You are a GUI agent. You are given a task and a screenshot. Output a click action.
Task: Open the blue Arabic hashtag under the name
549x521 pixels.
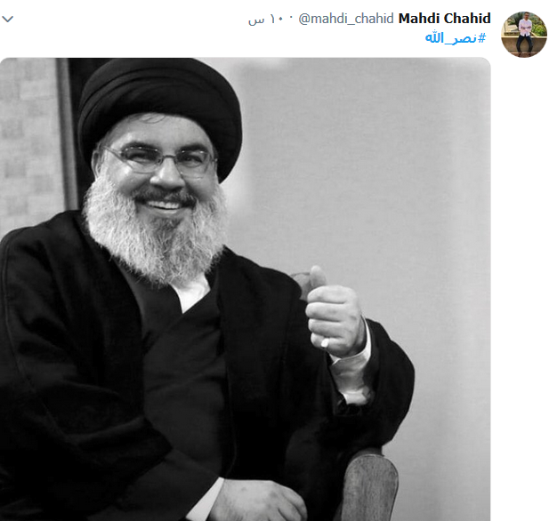click(x=456, y=38)
